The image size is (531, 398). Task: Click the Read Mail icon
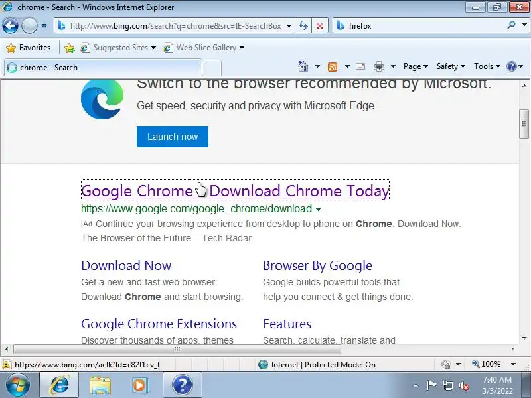point(360,66)
